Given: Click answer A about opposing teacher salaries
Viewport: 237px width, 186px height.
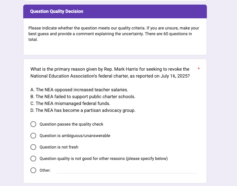Looking at the screenshot, I should [x=79, y=90].
